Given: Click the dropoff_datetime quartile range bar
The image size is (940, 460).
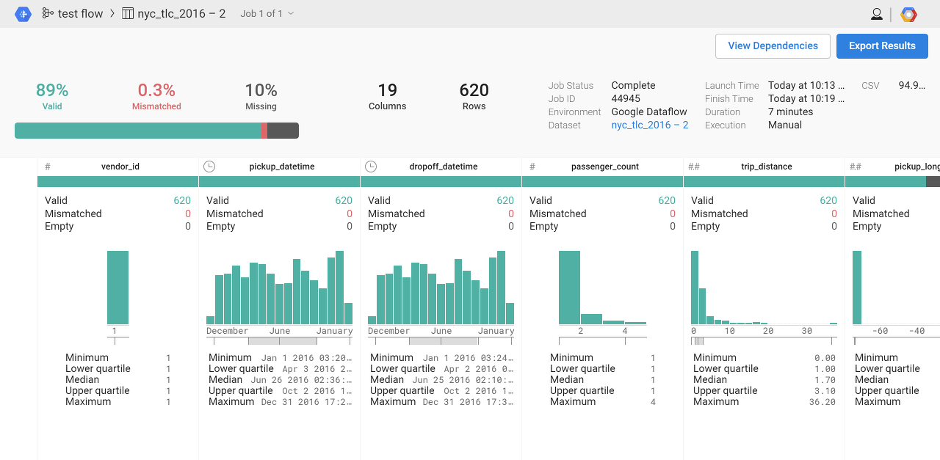Looking at the screenshot, I should [x=444, y=341].
